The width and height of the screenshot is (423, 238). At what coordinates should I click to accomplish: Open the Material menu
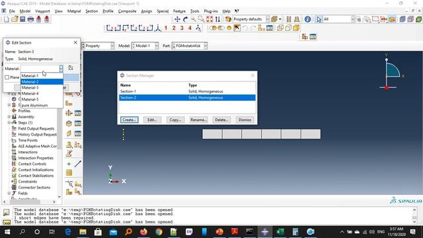[74, 11]
